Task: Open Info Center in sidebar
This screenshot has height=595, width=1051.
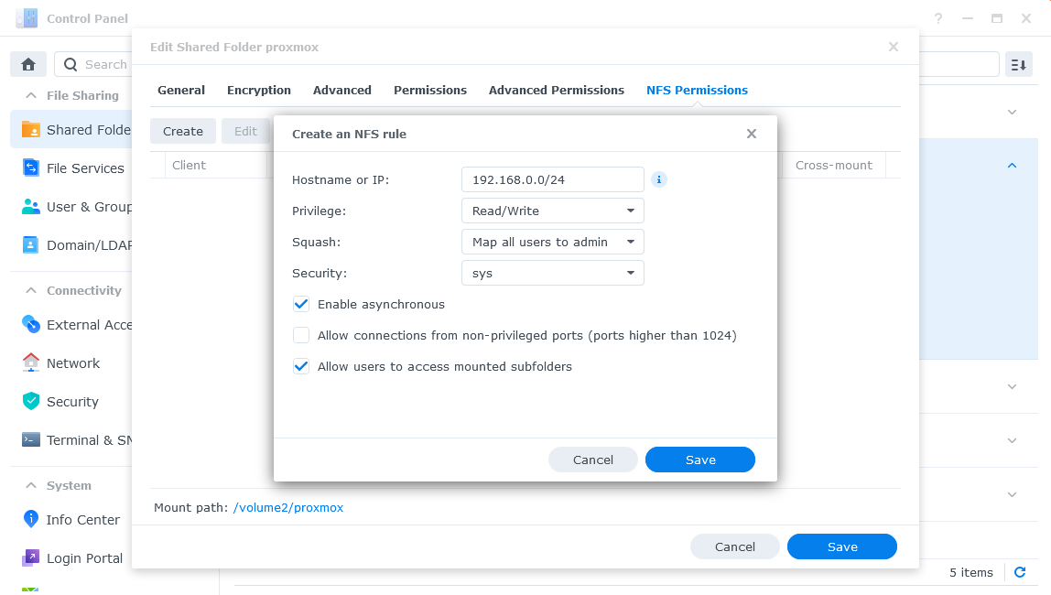Action: point(82,520)
